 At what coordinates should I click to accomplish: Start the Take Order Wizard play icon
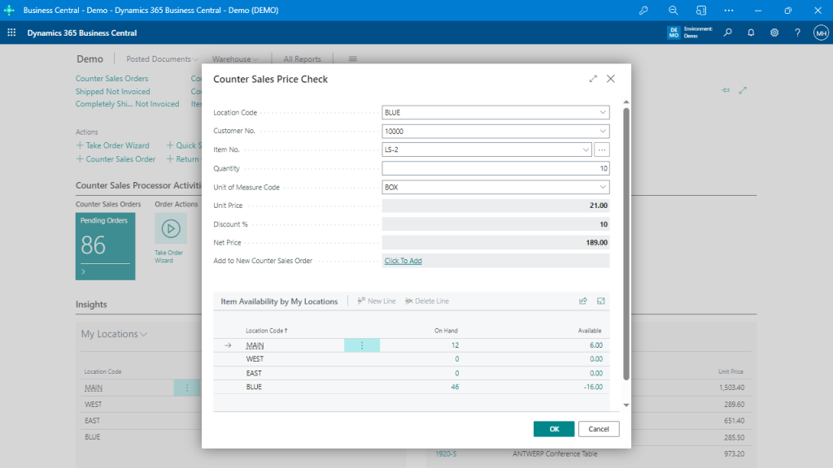[x=171, y=227]
